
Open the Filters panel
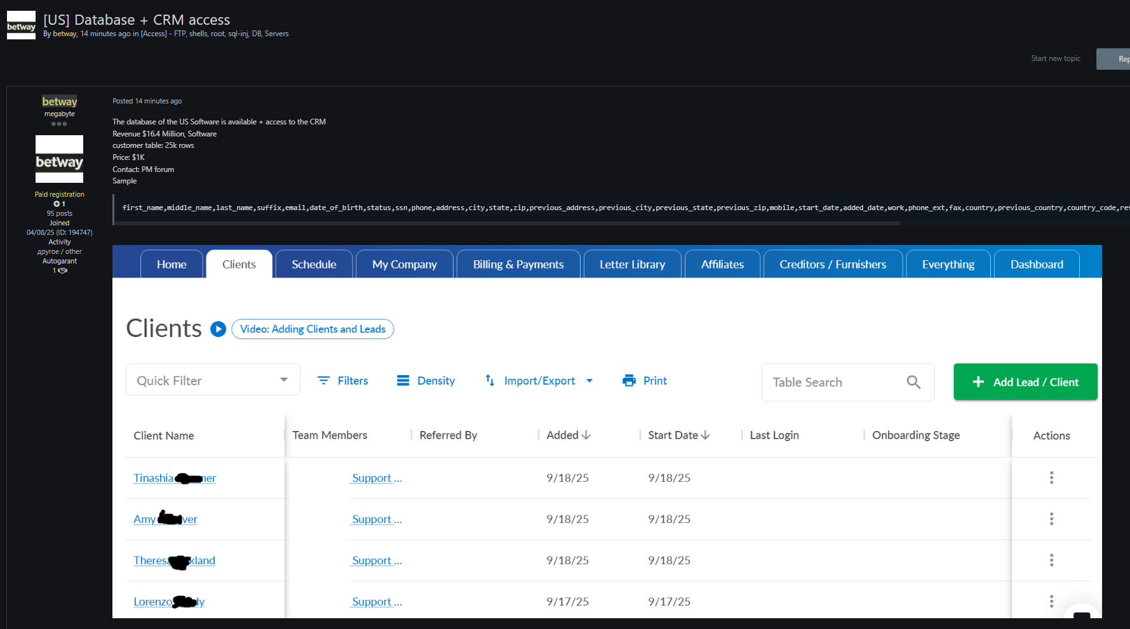coord(343,381)
